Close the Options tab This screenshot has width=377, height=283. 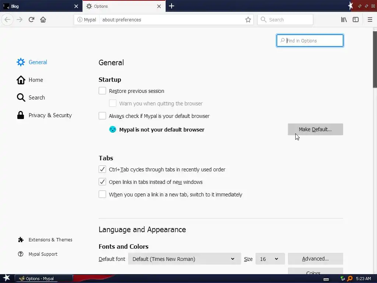(x=159, y=6)
